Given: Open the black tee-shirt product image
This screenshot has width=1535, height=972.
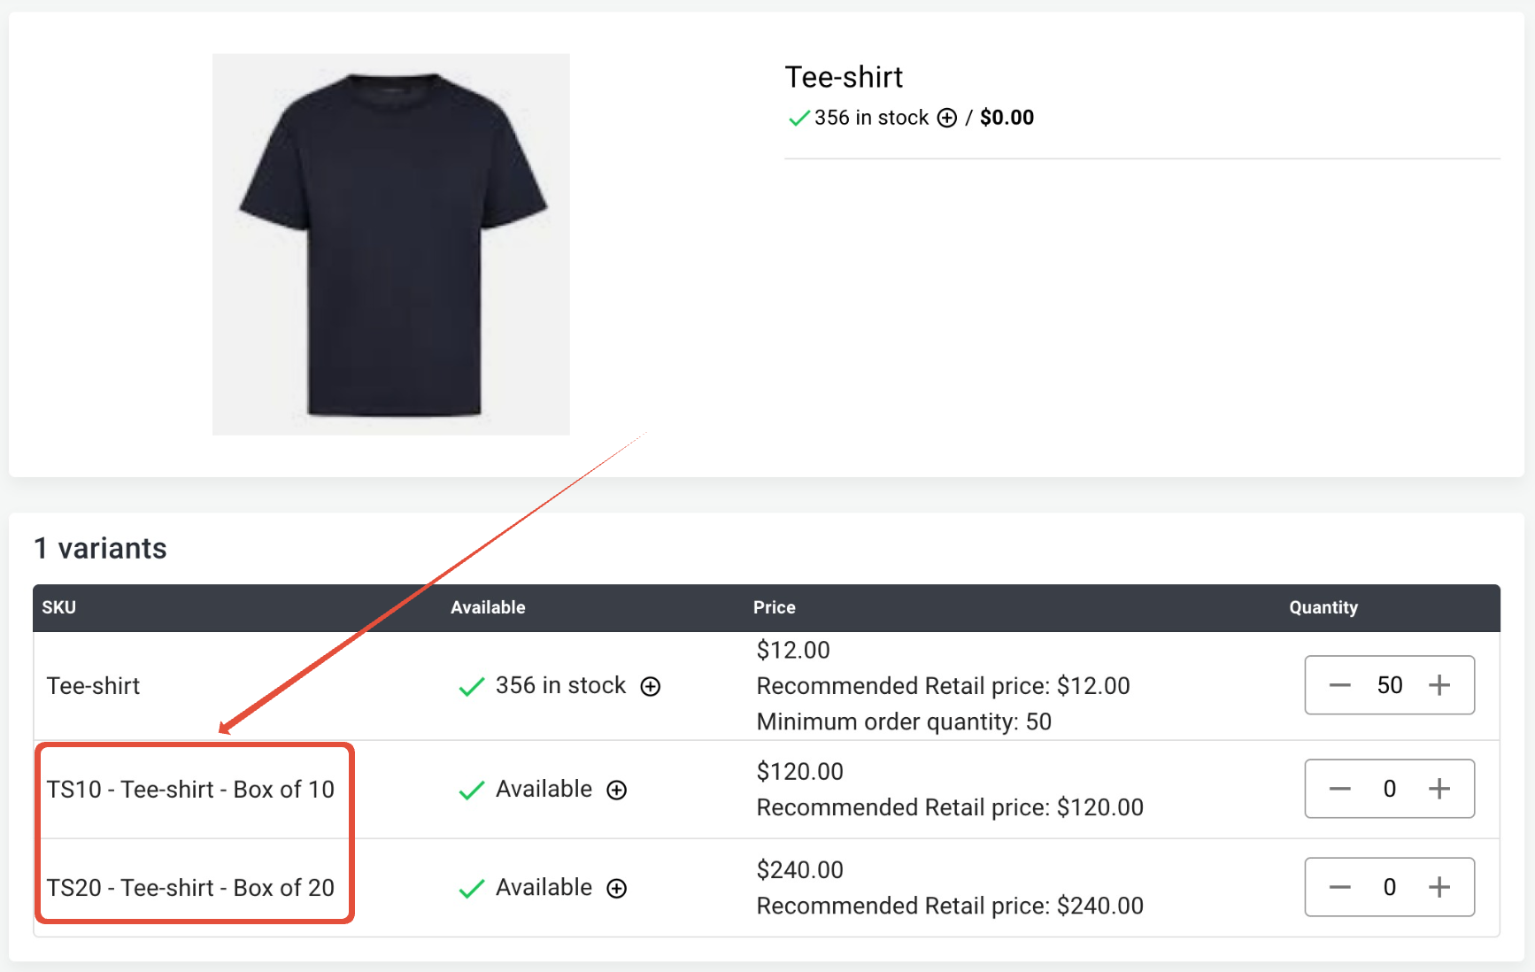Looking at the screenshot, I should tap(391, 244).
